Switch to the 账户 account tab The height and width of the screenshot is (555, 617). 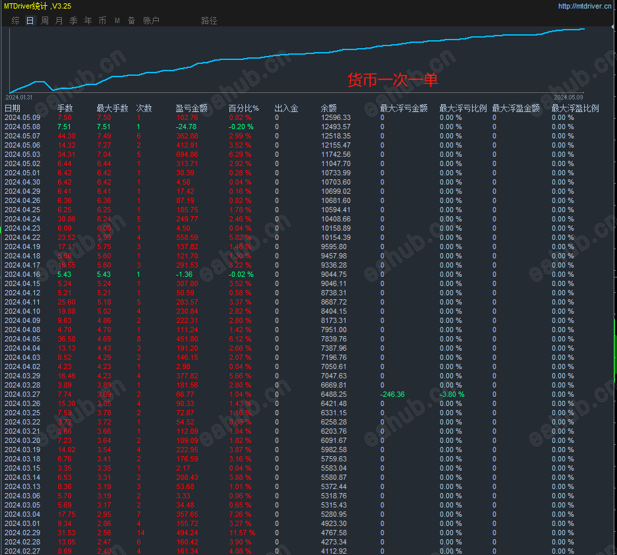(x=151, y=20)
